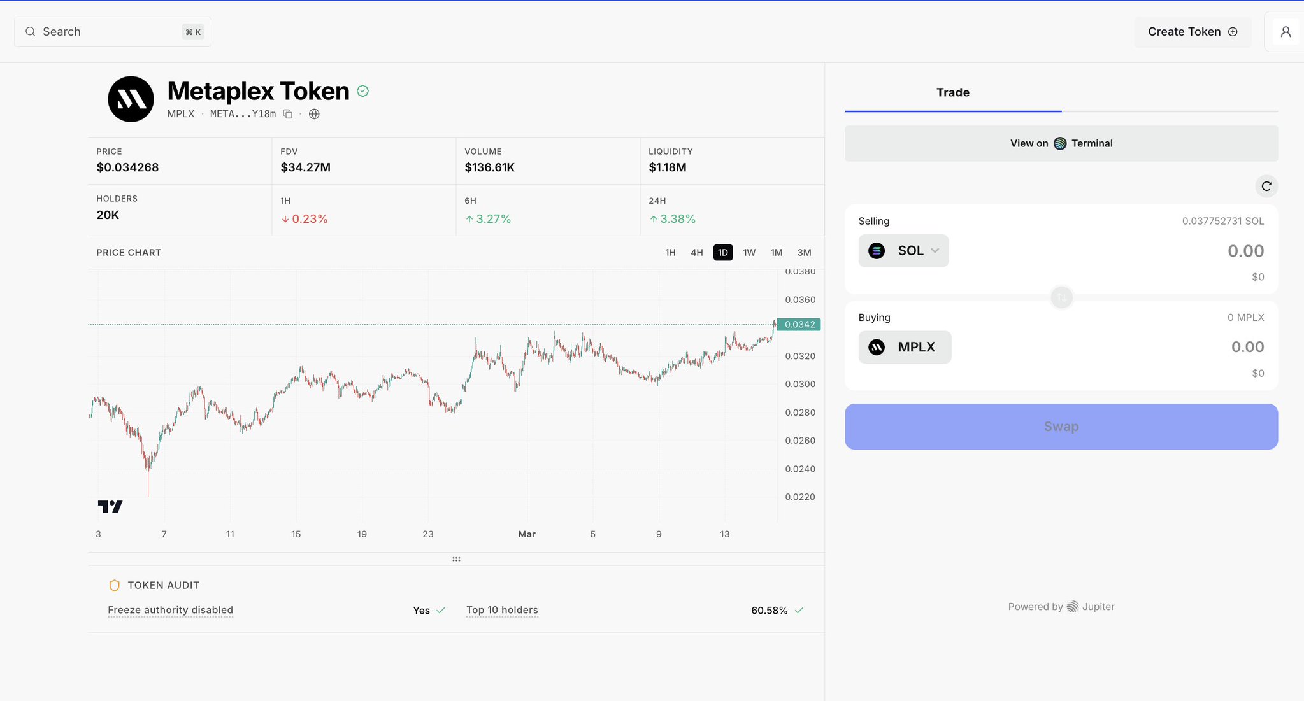Click the refresh quote icon
1304x701 pixels.
tap(1266, 186)
